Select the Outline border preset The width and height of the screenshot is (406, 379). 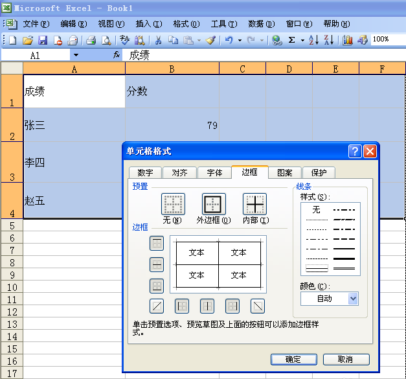(214, 204)
